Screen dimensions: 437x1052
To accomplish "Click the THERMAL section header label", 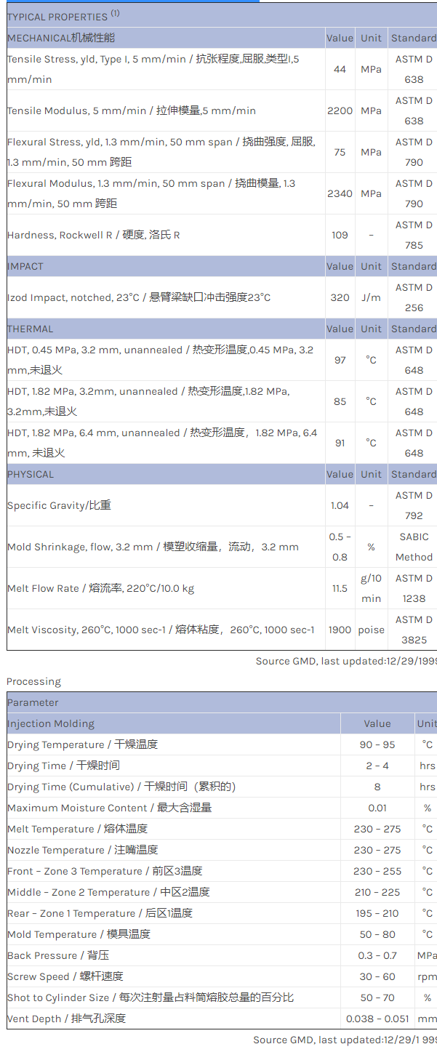I will [31, 329].
